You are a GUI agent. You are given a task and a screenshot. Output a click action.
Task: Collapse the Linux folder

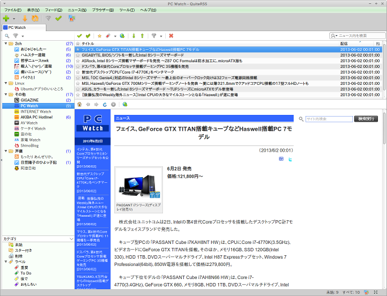[6, 83]
